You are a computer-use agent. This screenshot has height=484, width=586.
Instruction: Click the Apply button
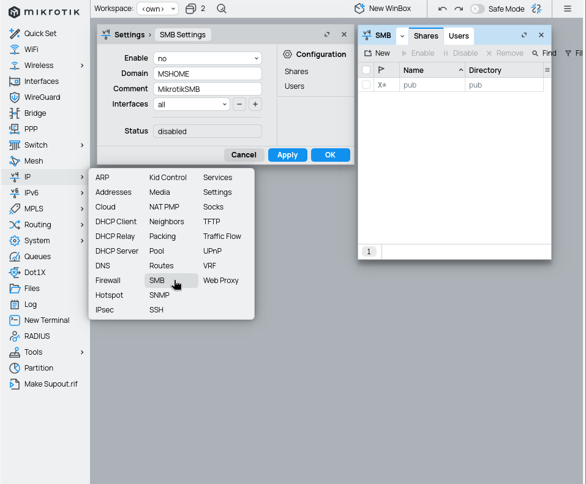pos(287,155)
